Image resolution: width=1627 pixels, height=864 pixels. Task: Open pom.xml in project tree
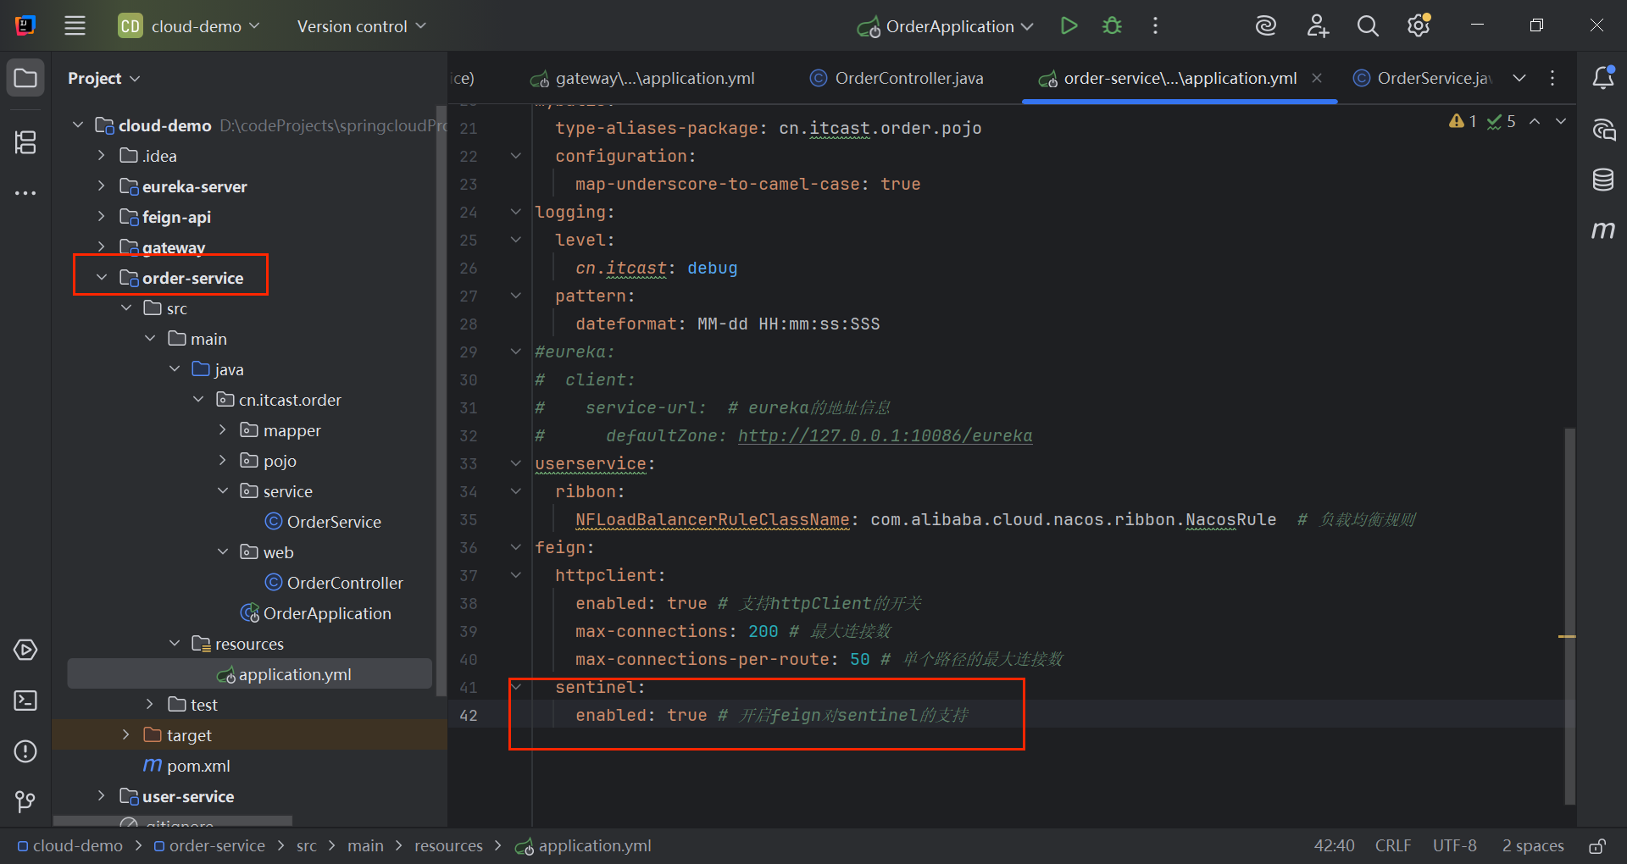[186, 766]
